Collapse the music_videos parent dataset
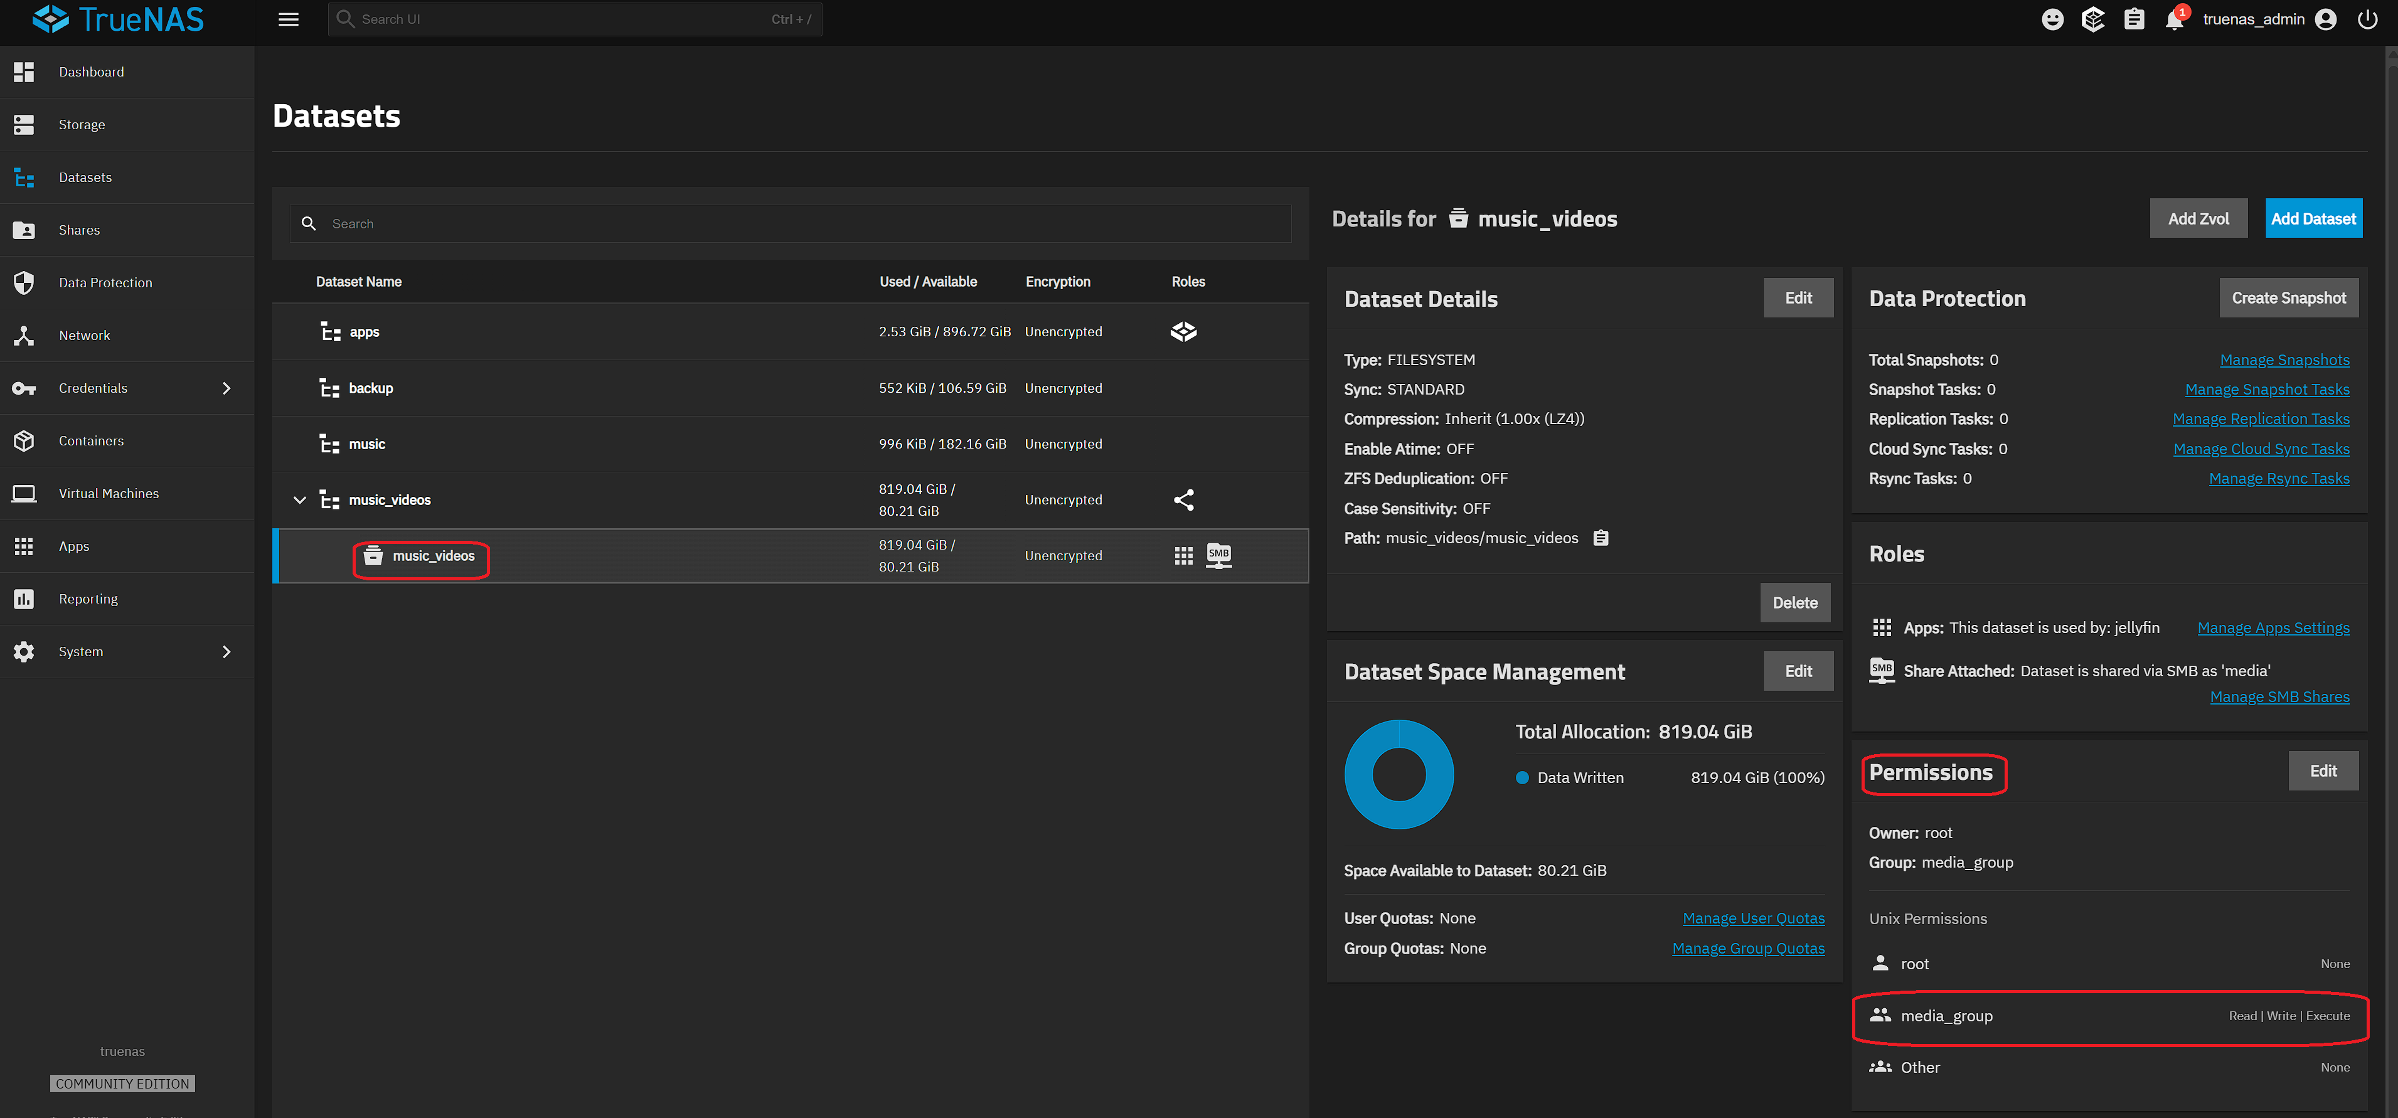Screen dimensions: 2398x1118 point(300,500)
